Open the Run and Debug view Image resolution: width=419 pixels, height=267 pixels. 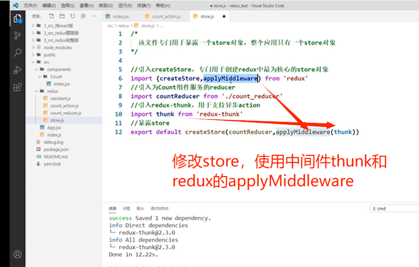(x=17, y=70)
